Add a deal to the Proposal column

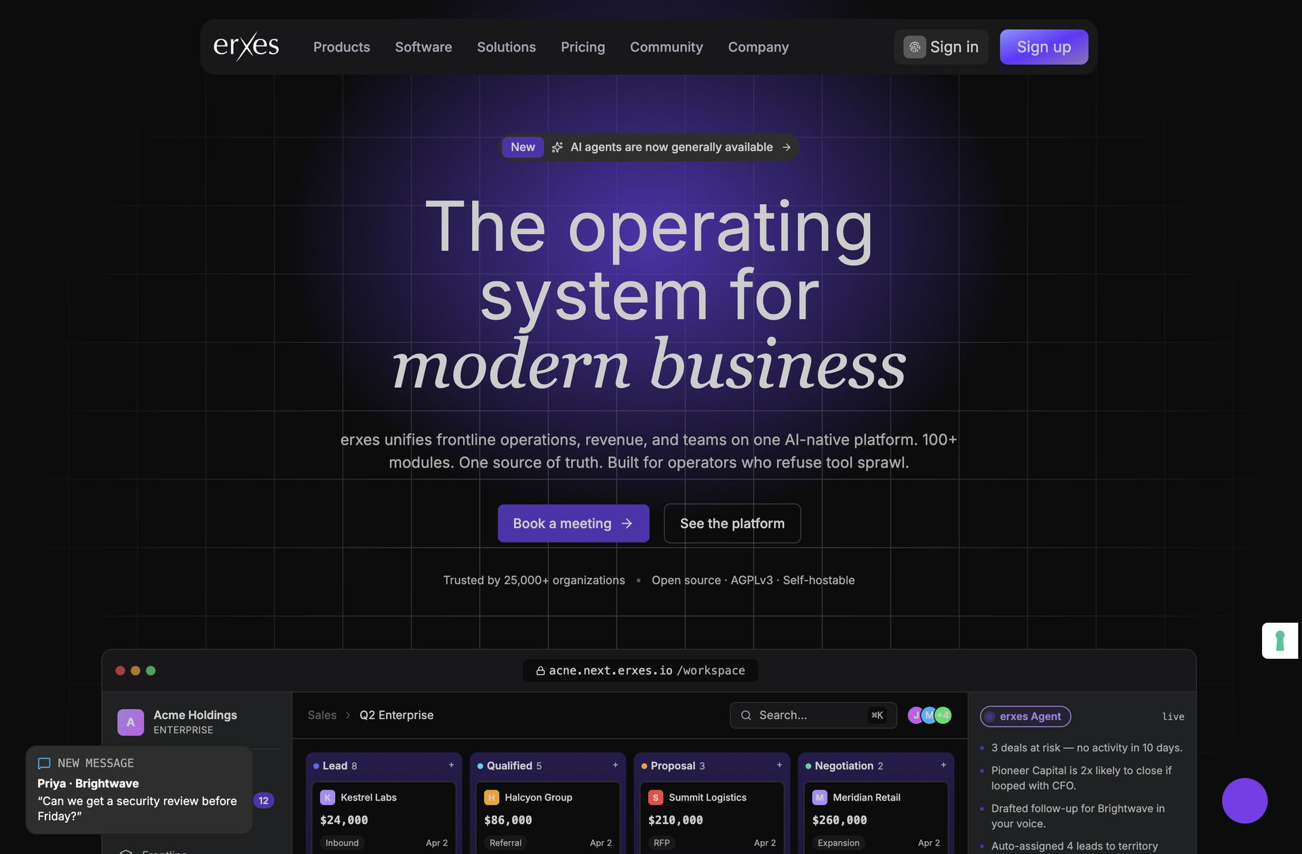779,765
